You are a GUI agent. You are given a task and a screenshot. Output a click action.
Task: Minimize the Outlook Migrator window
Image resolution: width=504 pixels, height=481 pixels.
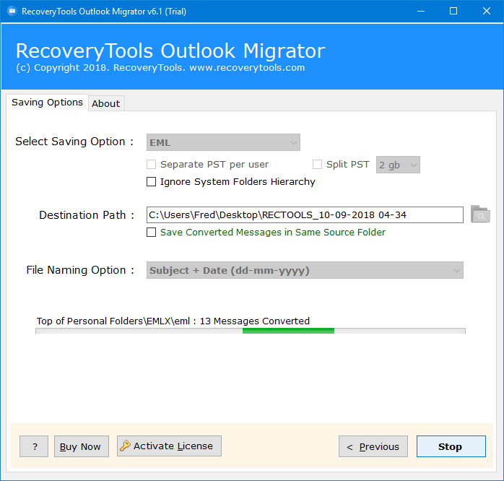click(421, 12)
